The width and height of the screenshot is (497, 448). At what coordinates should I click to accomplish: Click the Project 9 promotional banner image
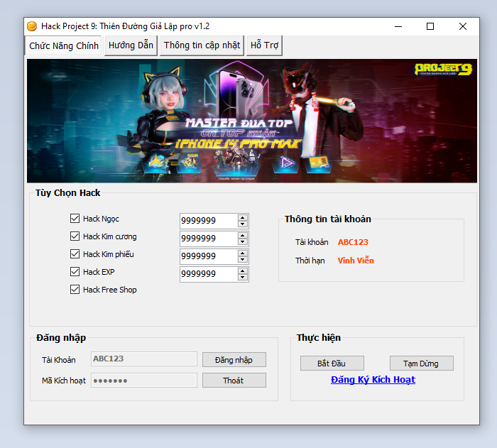tap(252, 121)
